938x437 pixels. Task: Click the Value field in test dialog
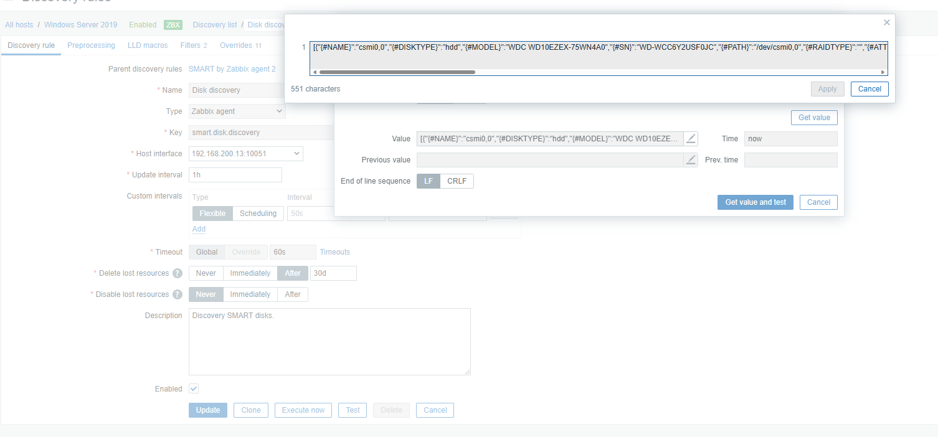tap(550, 139)
